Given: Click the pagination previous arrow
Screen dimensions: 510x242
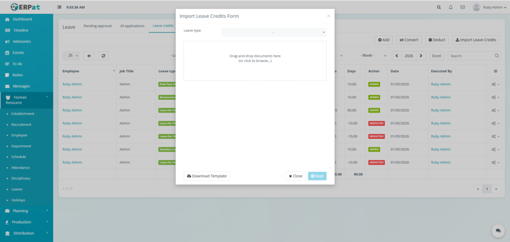Looking at the screenshot, I should pos(478,189).
